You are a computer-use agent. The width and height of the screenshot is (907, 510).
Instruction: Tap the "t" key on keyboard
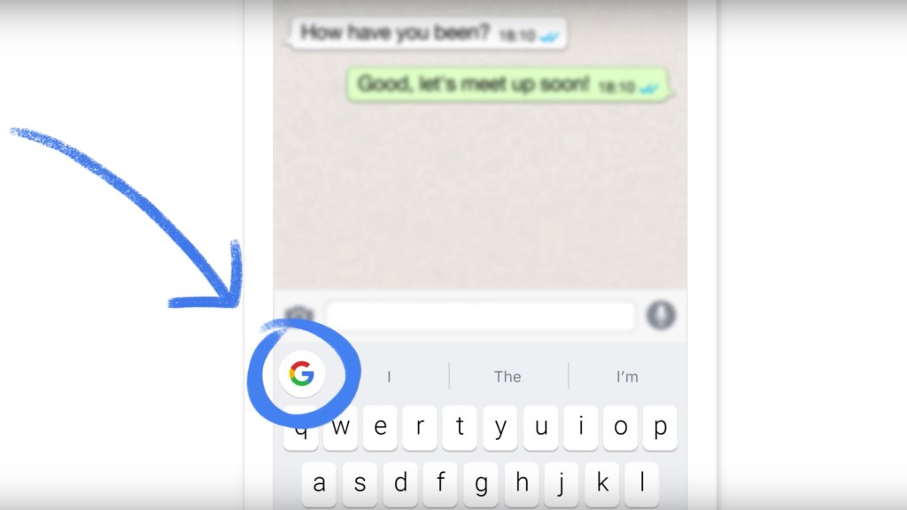[460, 428]
